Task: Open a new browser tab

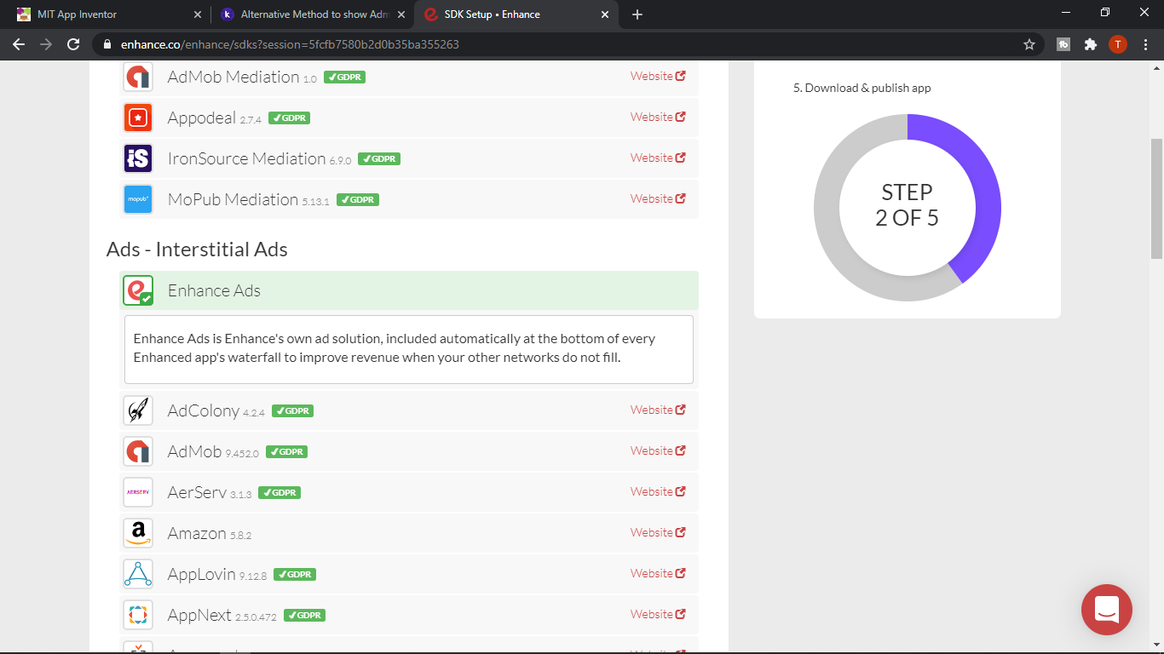Action: tap(637, 14)
